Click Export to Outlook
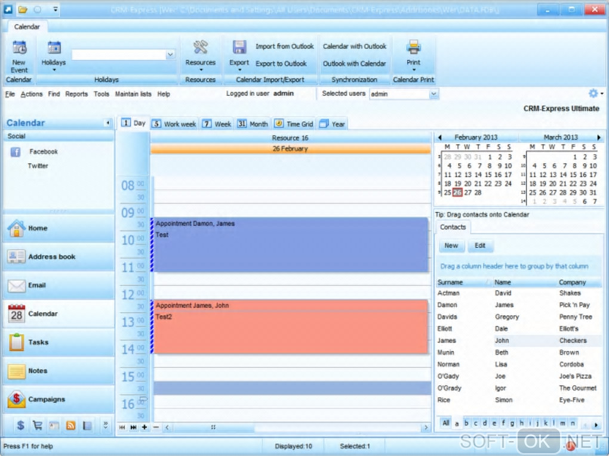The width and height of the screenshot is (609, 456). pos(281,64)
